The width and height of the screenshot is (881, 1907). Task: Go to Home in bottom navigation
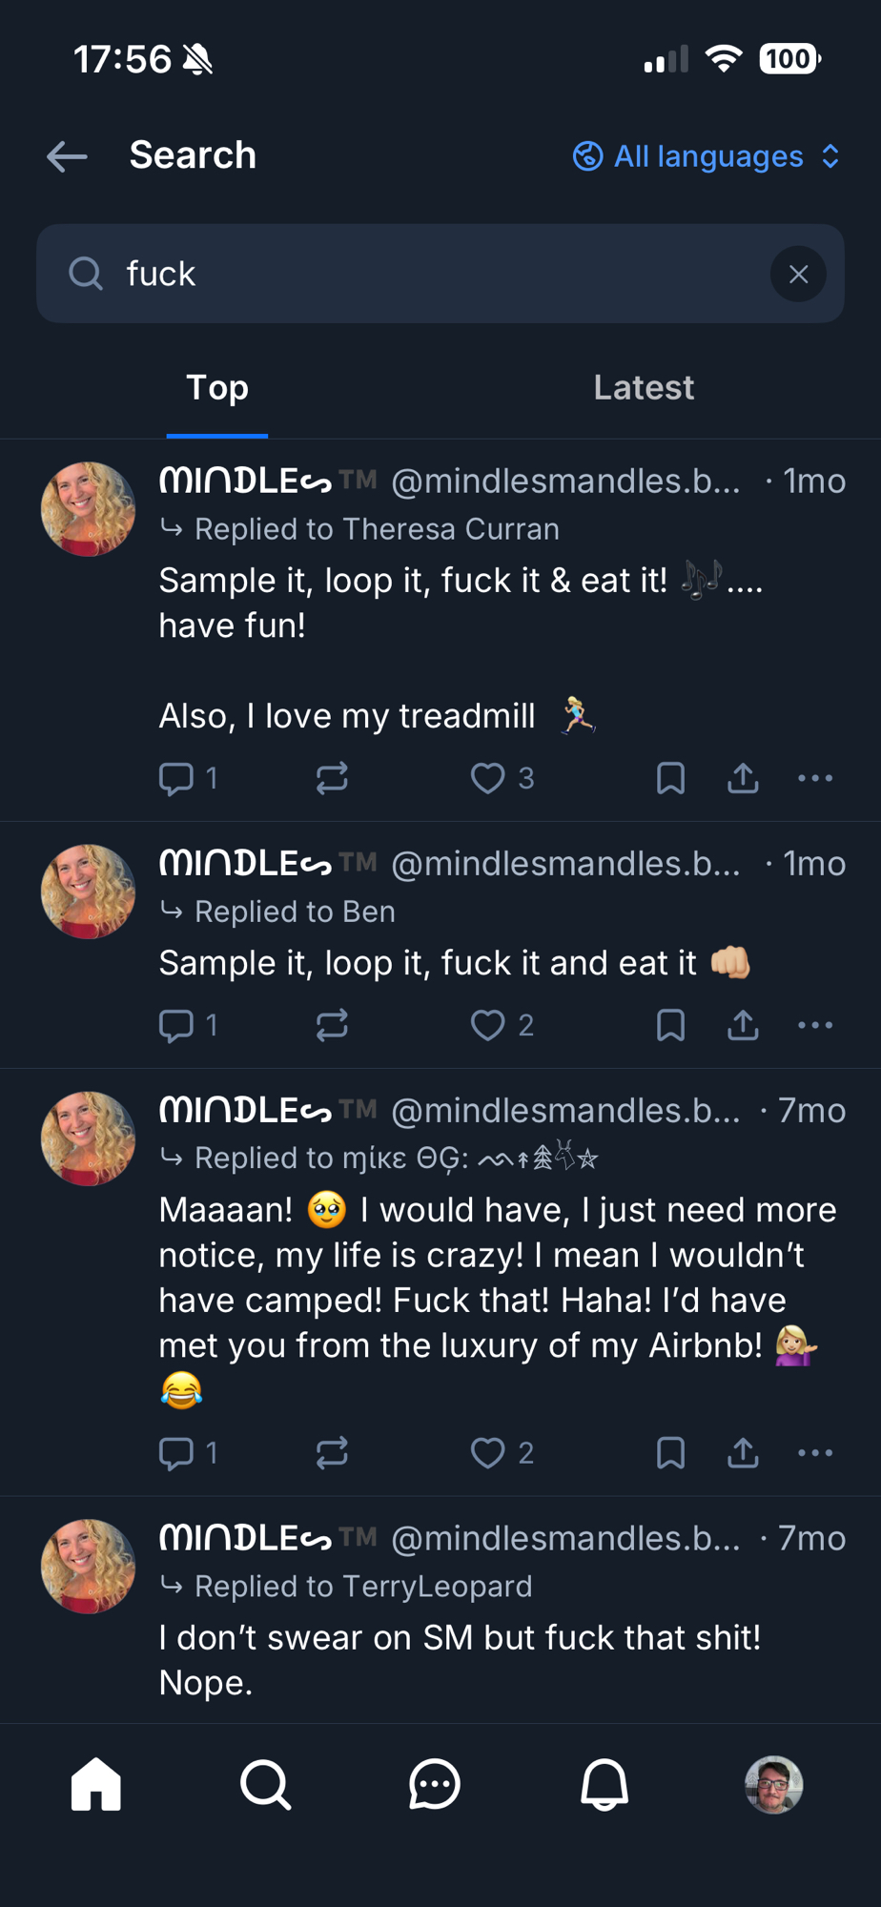coord(96,1784)
